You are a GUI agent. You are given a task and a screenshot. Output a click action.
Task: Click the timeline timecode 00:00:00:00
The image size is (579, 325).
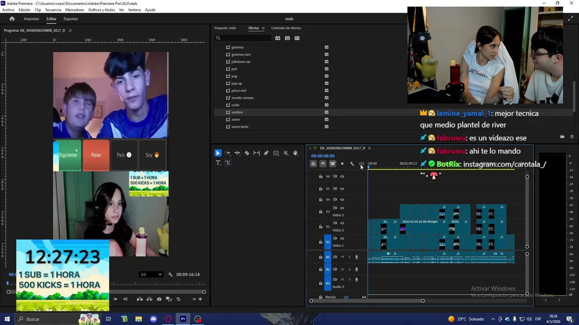pyautogui.click(x=323, y=156)
